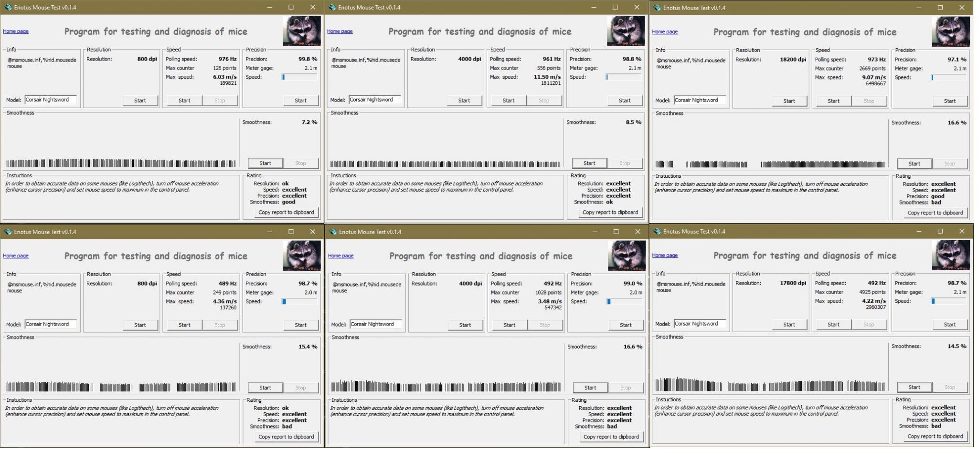Copy report to clipboard in the 18200 dpi window
The width and height of the screenshot is (978, 449).
(x=935, y=213)
